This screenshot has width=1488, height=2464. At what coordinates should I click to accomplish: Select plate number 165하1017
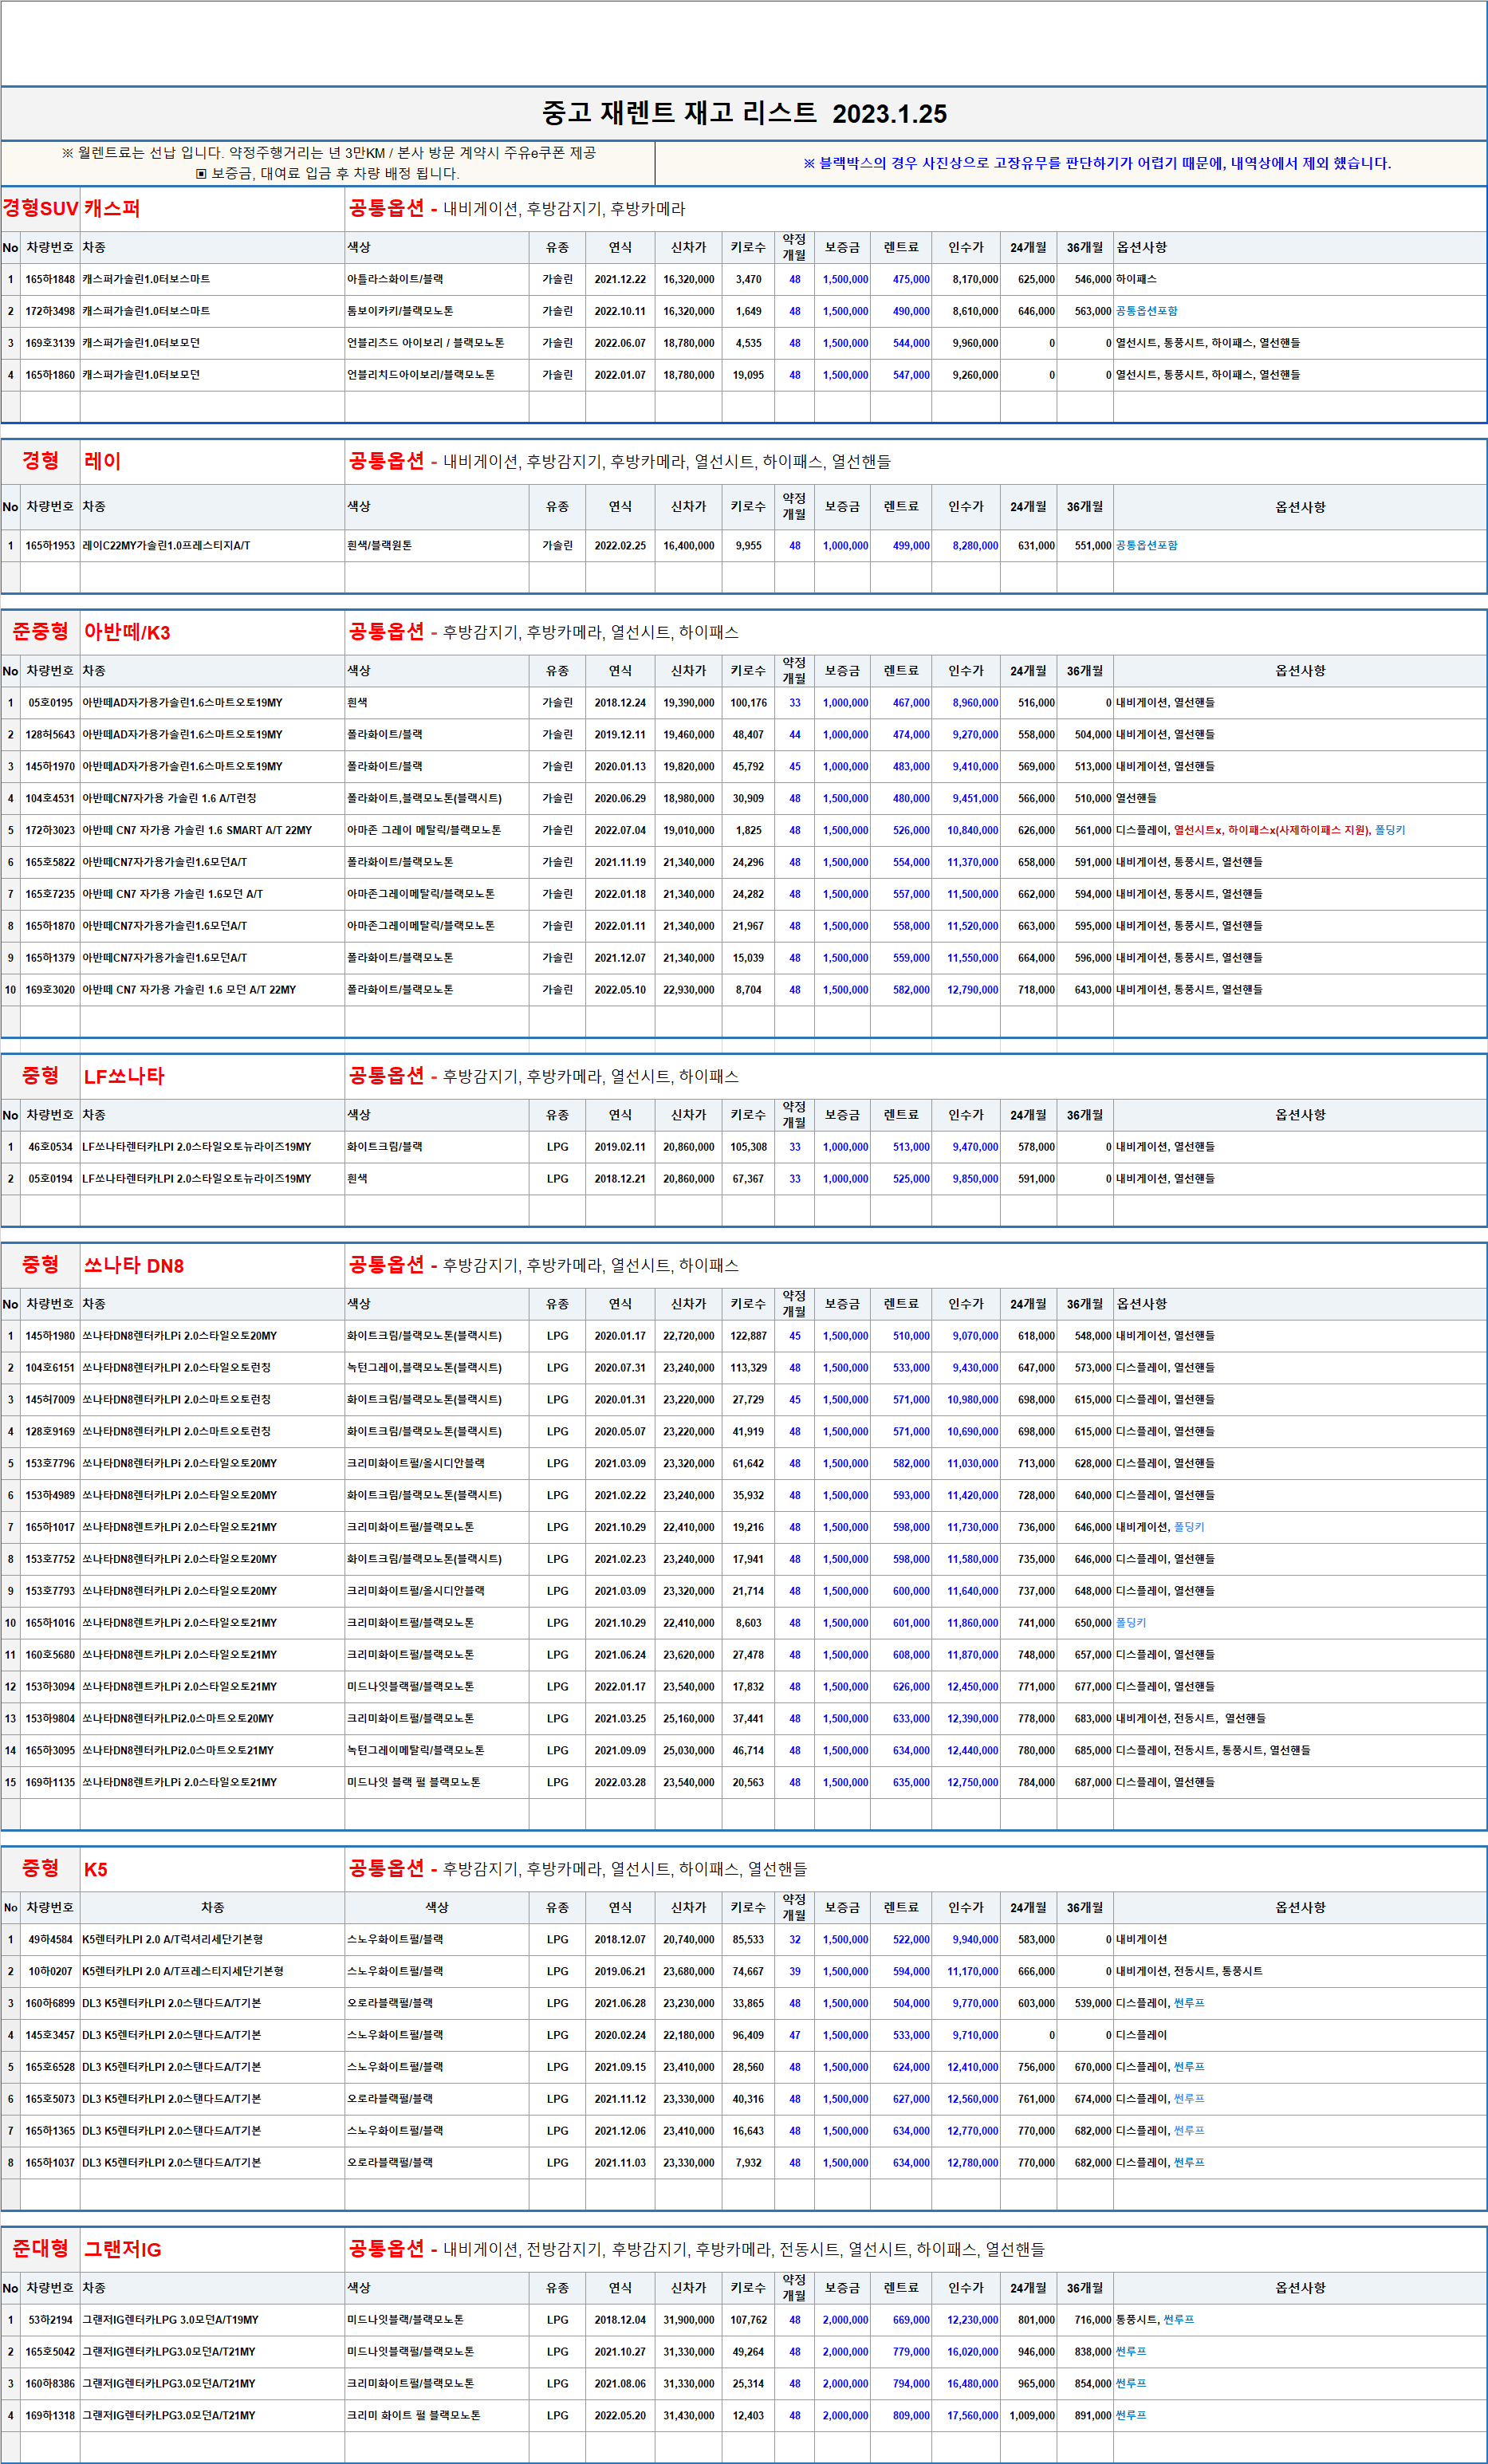coord(50,1528)
